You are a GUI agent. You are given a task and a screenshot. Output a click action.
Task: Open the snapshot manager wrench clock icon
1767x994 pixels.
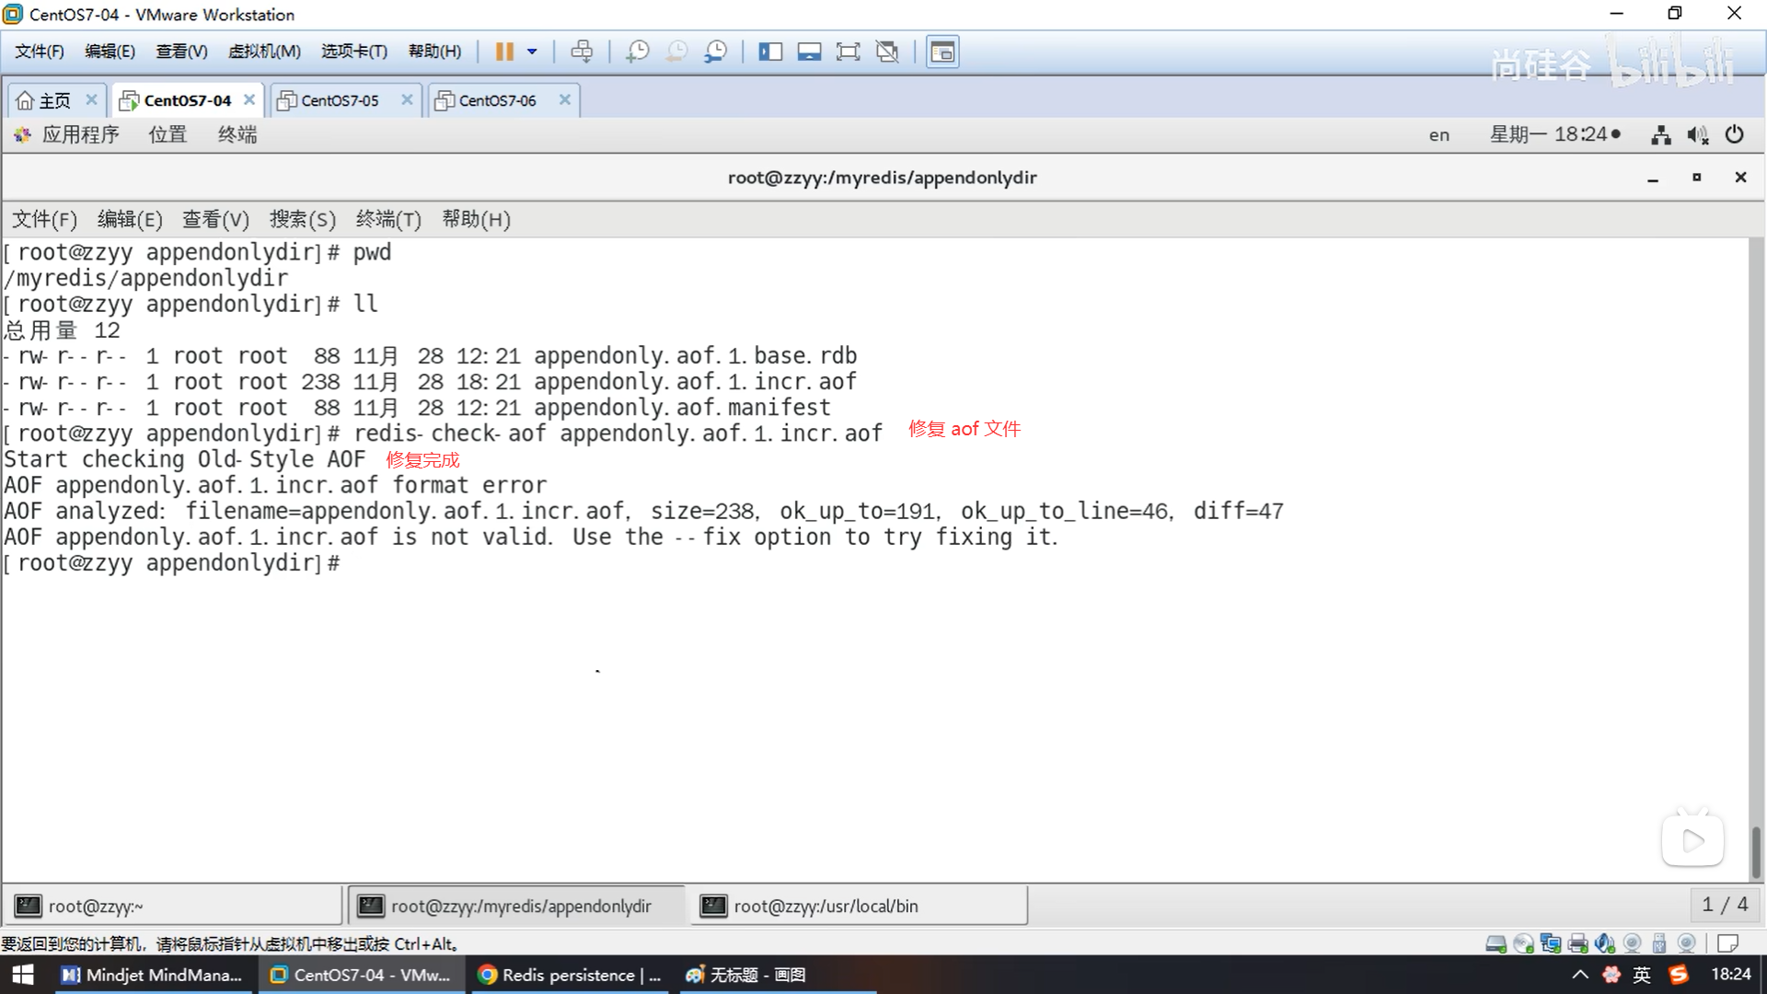point(716,52)
